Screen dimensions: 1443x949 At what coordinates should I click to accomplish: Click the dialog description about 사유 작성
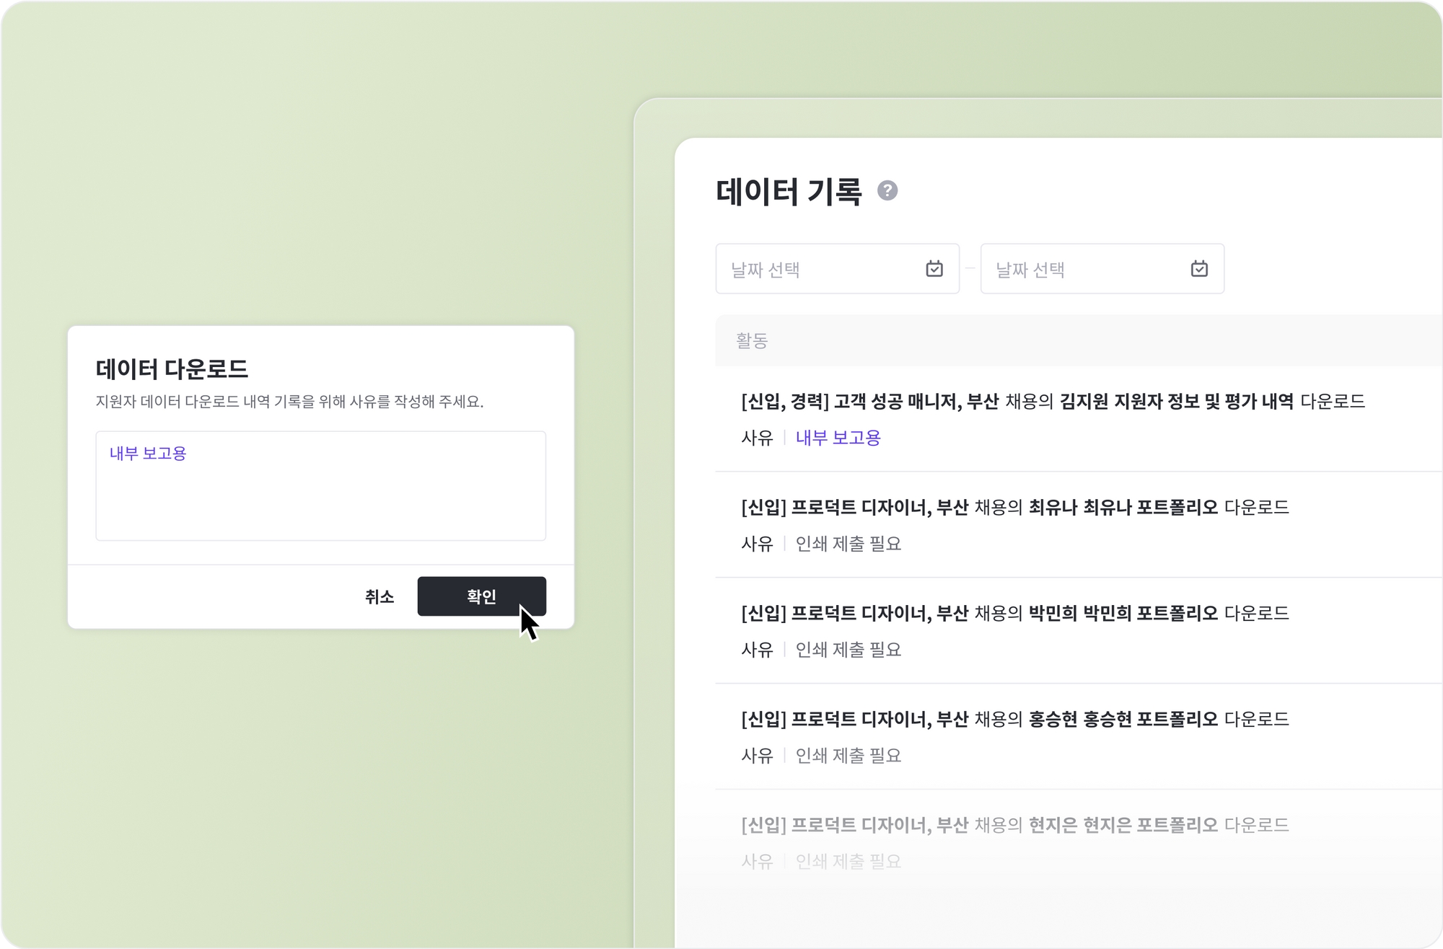pos(289,402)
